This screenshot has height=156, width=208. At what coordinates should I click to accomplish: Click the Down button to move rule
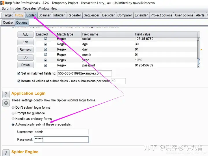click(x=25, y=65)
